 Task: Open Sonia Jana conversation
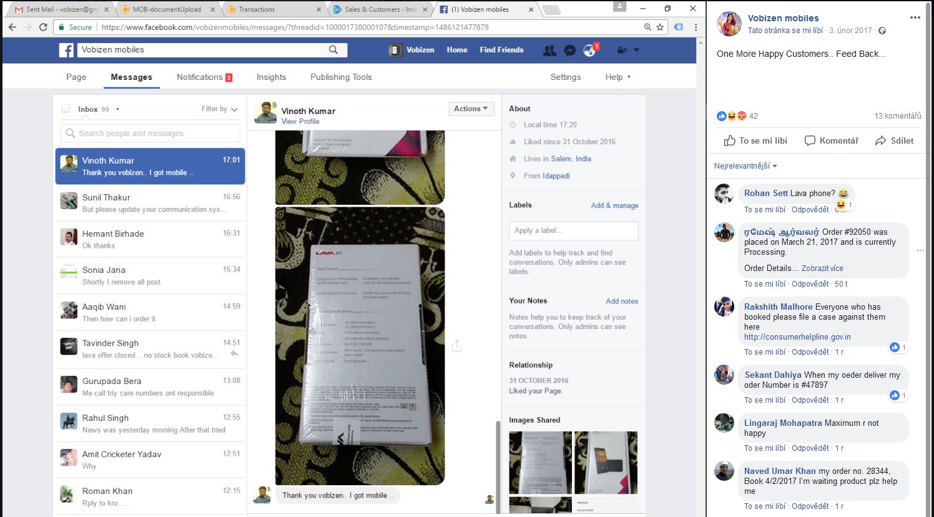tap(150, 275)
